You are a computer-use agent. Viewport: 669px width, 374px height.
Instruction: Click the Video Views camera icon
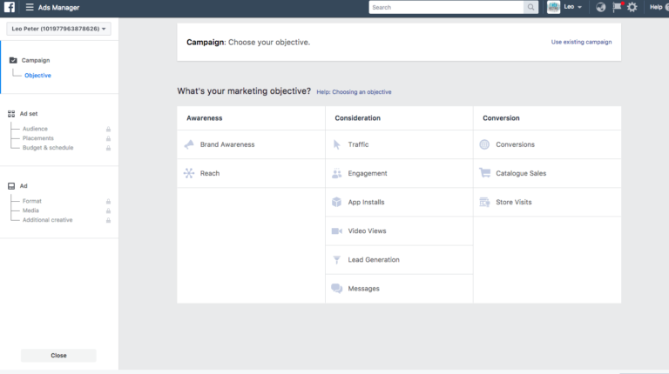point(336,230)
